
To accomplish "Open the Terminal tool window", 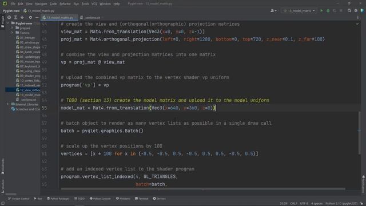I will 141,199.
